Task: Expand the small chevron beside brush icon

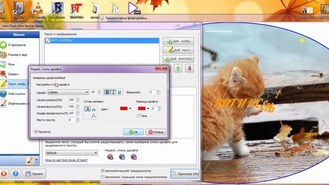Action: 36,161
